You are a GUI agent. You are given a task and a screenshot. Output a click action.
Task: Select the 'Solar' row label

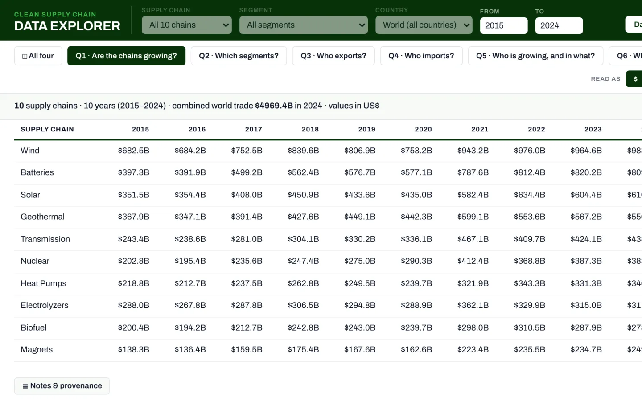(x=30, y=195)
